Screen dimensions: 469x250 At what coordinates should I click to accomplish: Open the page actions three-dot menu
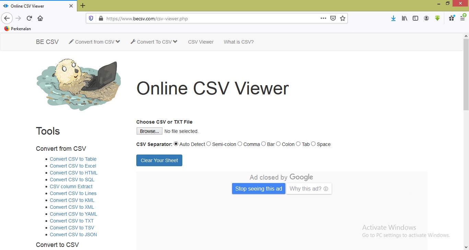click(x=323, y=18)
